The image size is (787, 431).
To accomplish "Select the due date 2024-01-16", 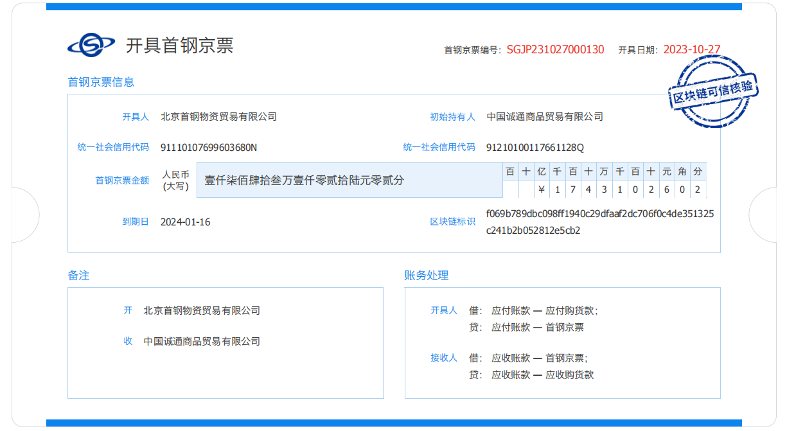I will [185, 222].
